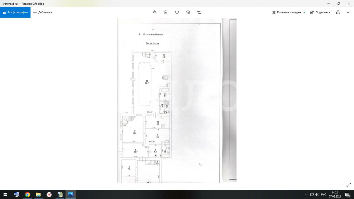Add photo to favorites with the heart icon
Screen dimensions: 354x199
pos(177,12)
